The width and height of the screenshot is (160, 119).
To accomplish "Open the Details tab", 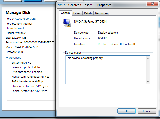I will click(x=88, y=13).
